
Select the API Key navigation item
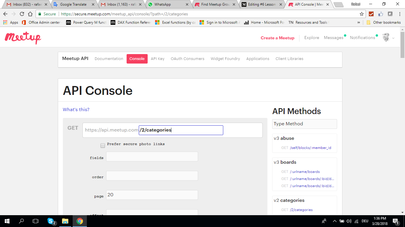point(157,59)
